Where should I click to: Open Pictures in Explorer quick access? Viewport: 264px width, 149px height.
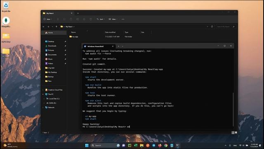tap(51, 50)
